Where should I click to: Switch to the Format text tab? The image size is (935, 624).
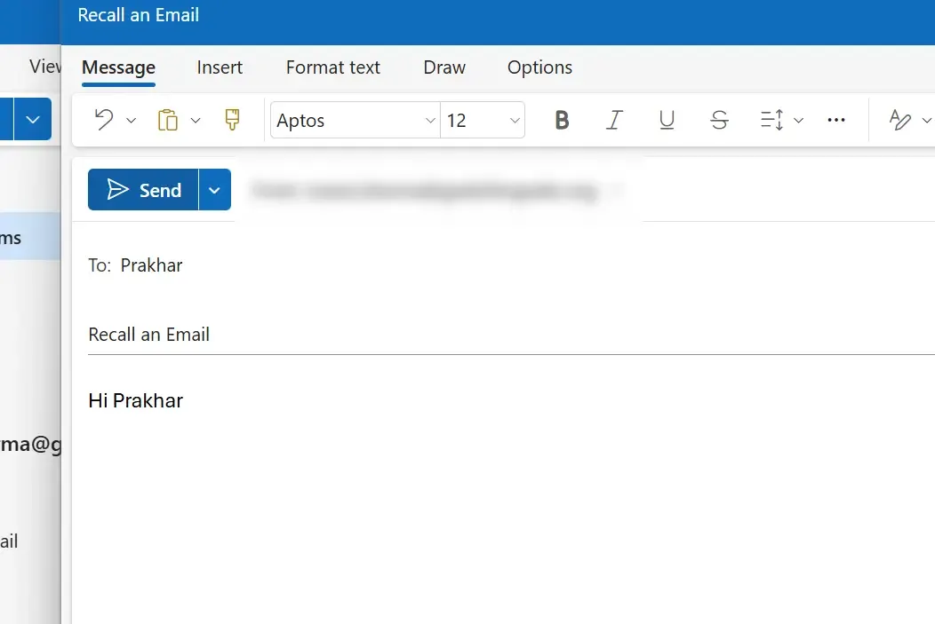tap(332, 67)
